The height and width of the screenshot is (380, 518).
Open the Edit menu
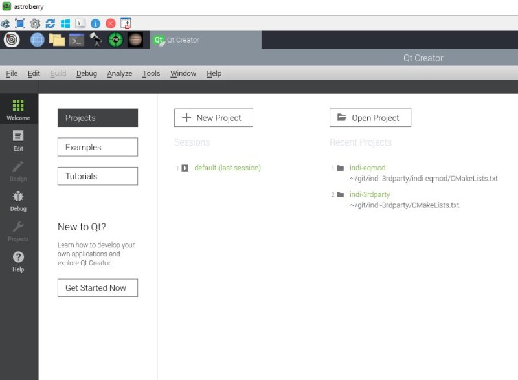click(34, 73)
